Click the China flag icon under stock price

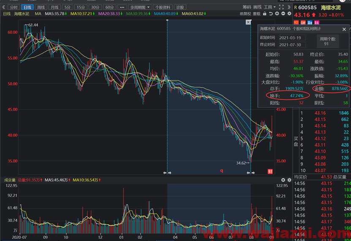296,22
